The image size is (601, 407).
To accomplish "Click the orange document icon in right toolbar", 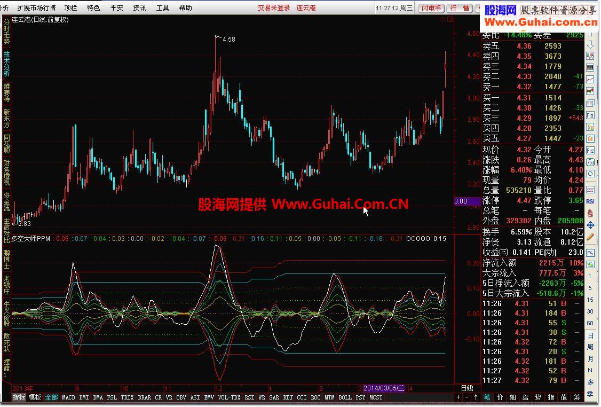I will tap(590, 138).
